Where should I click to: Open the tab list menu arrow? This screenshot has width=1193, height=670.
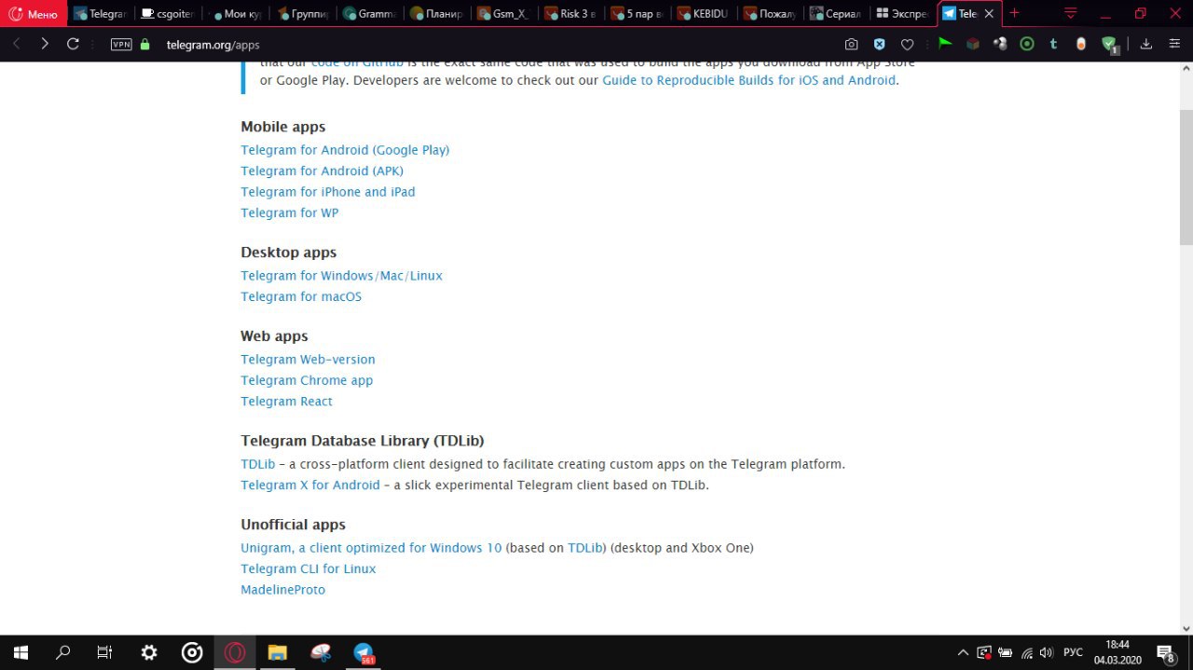click(x=1071, y=13)
